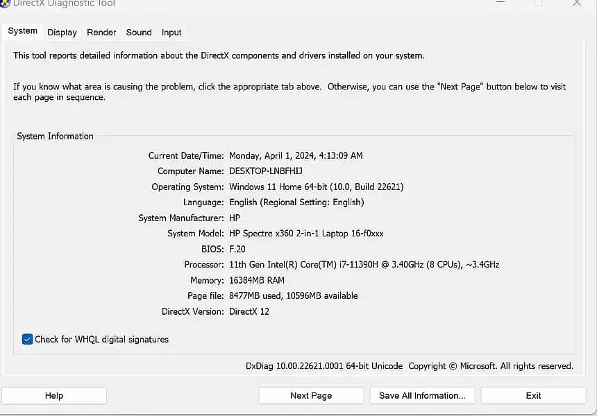
Task: Click the DirectX Version label
Action: [193, 311]
